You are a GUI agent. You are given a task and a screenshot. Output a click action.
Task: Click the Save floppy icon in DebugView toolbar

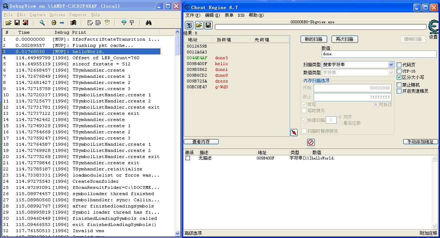pyautogui.click(x=17, y=23)
